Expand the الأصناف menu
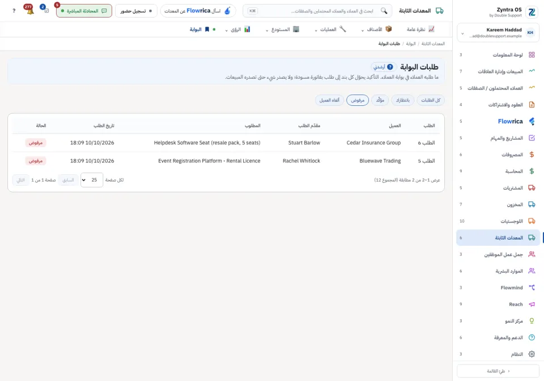544x381 pixels. [376, 29]
